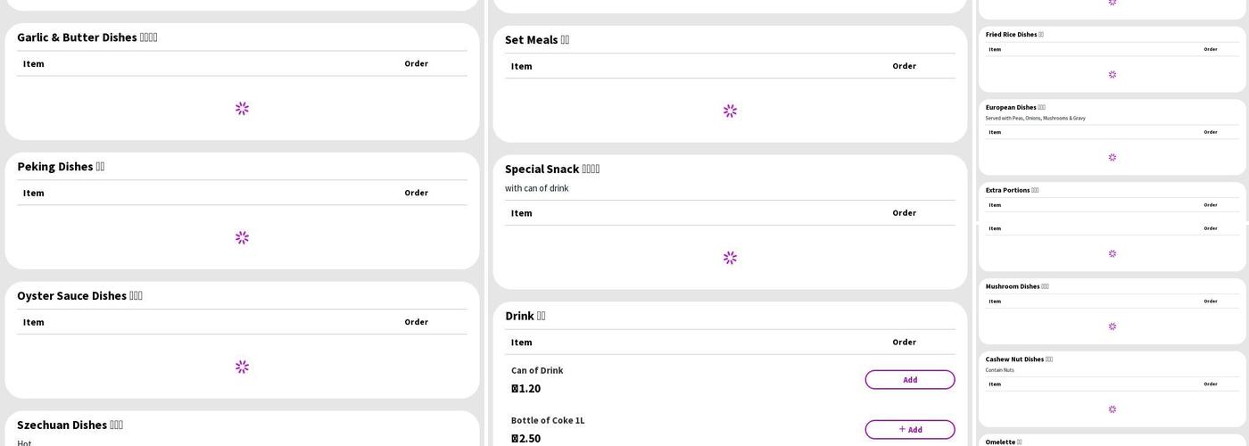1249x446 pixels.
Task: Click the Mushroom Dishes loading spinner
Action: [1112, 326]
